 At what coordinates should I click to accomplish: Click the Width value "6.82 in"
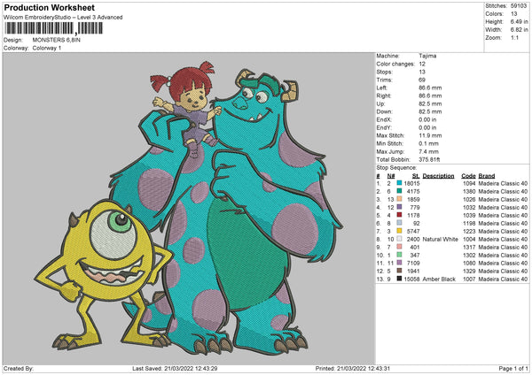pos(519,30)
